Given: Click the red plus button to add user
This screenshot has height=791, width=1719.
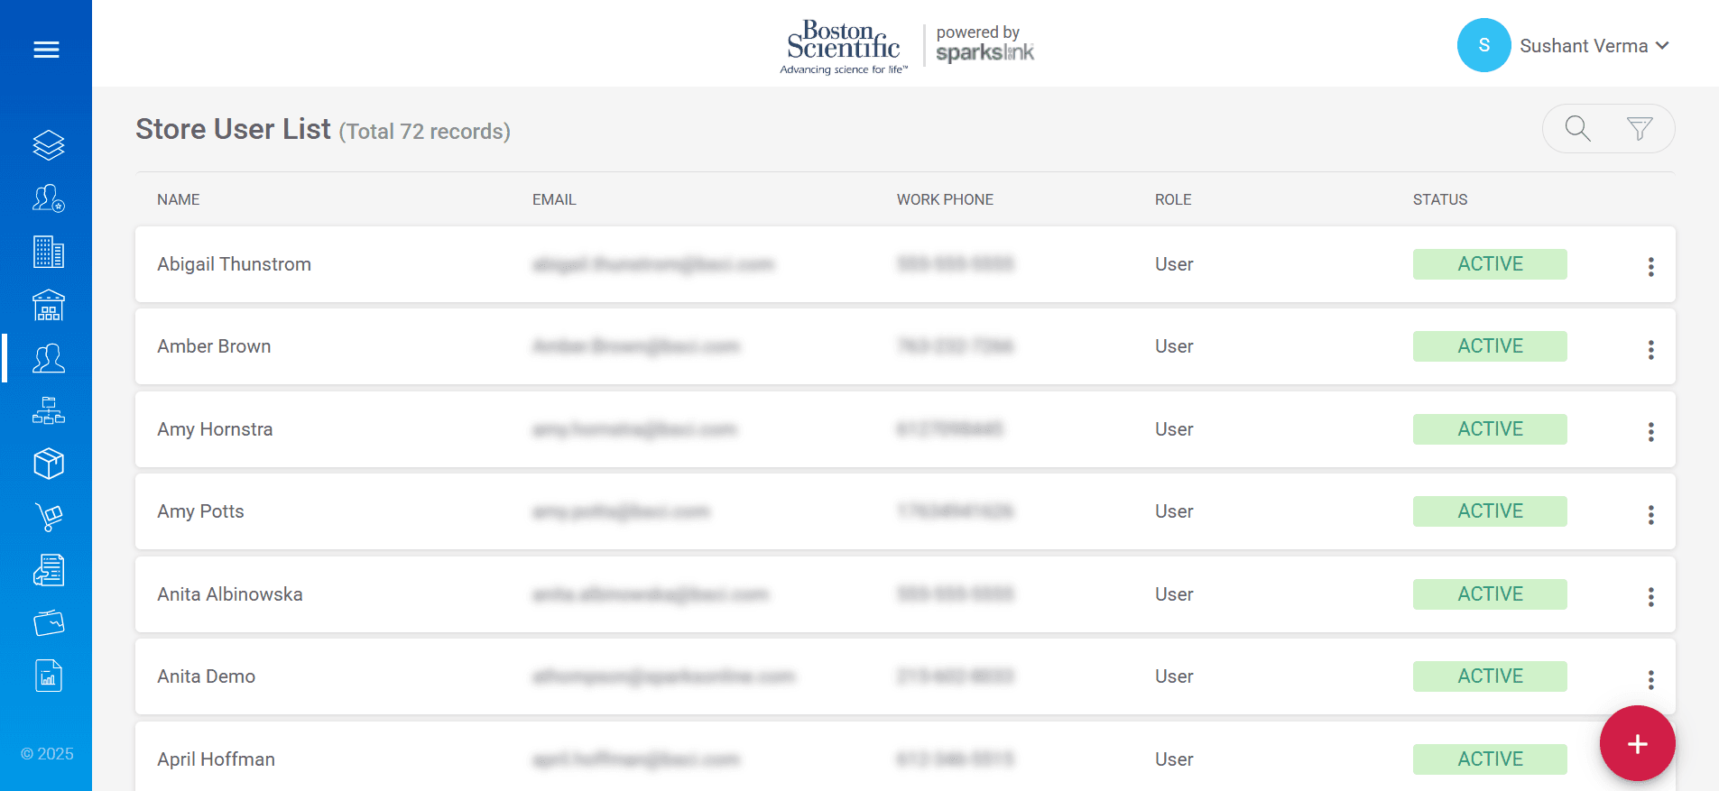Looking at the screenshot, I should click(x=1637, y=743).
